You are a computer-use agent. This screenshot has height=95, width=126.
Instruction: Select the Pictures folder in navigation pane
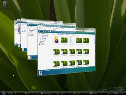42,42
